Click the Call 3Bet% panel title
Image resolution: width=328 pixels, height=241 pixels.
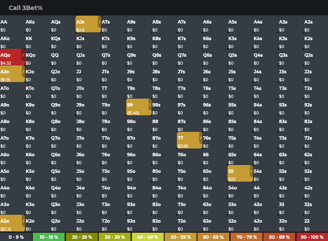(25, 8)
